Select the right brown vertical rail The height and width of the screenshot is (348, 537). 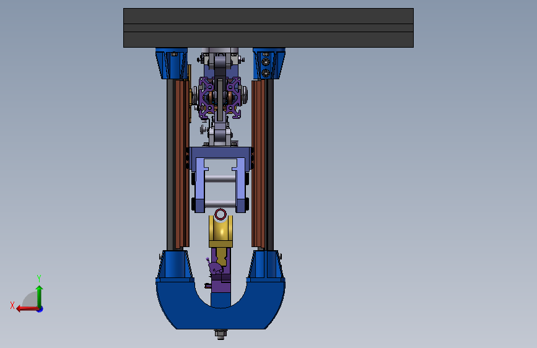coord(258,163)
